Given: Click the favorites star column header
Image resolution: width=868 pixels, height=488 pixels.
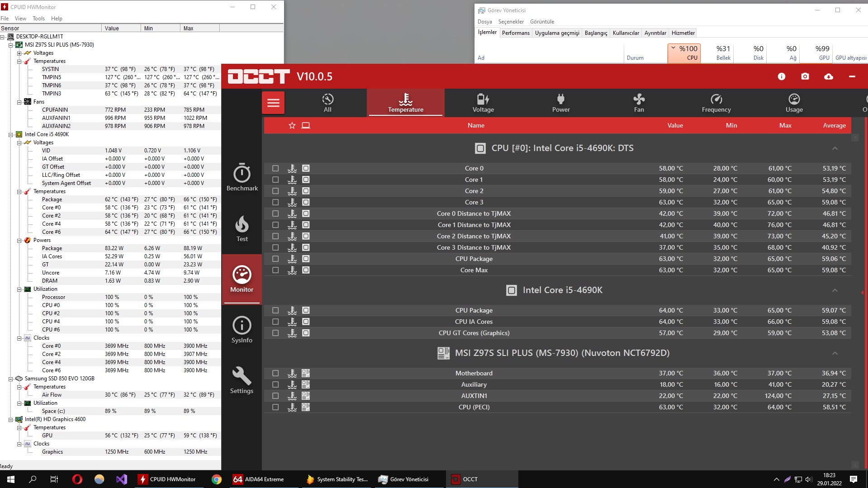Looking at the screenshot, I should (x=292, y=125).
